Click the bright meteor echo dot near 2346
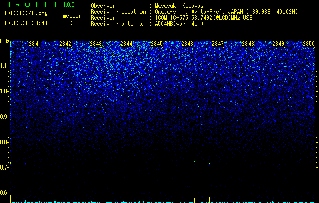Image resolution: width=319 pixels, height=203 pixels. coord(194,162)
